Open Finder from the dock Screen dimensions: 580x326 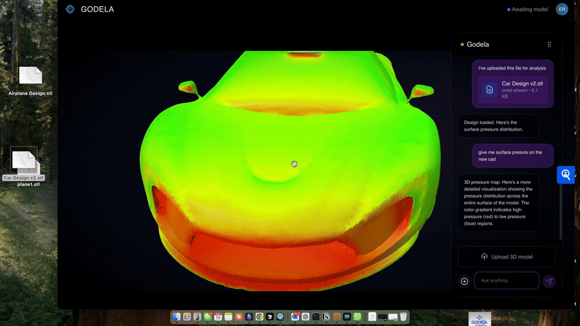(x=177, y=317)
